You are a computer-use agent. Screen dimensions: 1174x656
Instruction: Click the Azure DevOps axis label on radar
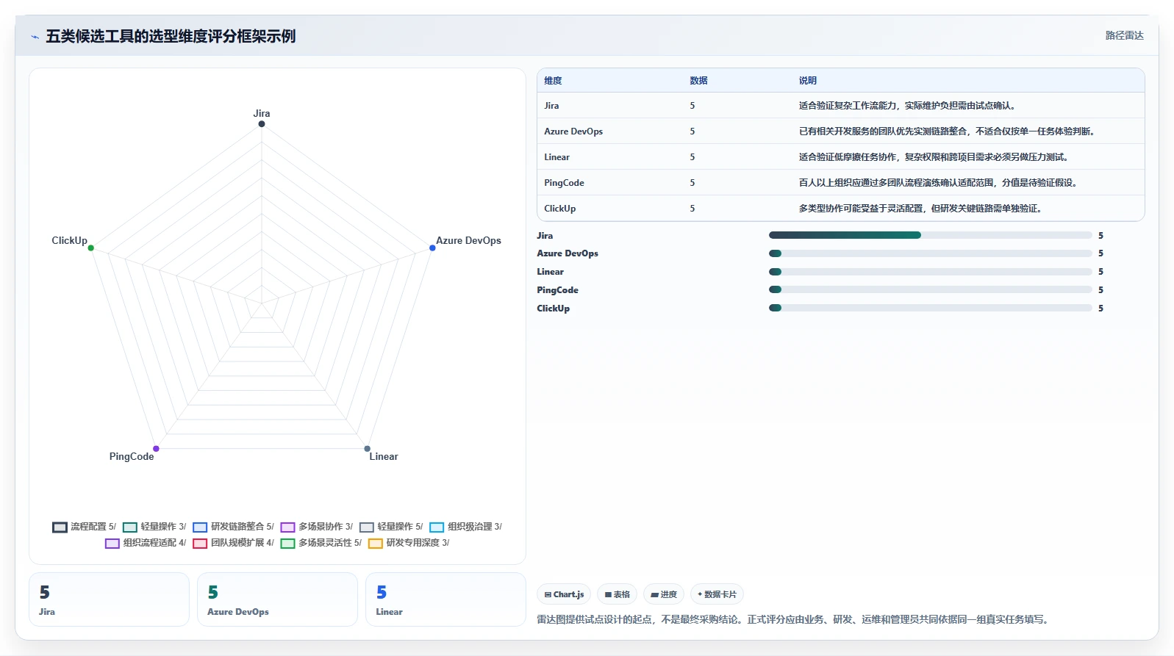coord(468,240)
